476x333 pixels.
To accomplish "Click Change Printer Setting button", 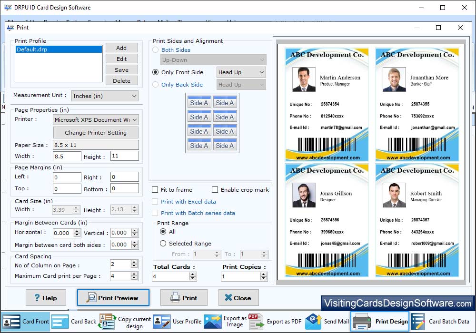I will tap(96, 133).
